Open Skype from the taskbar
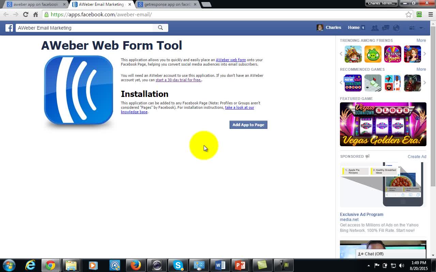The image size is (436, 272). click(178, 265)
